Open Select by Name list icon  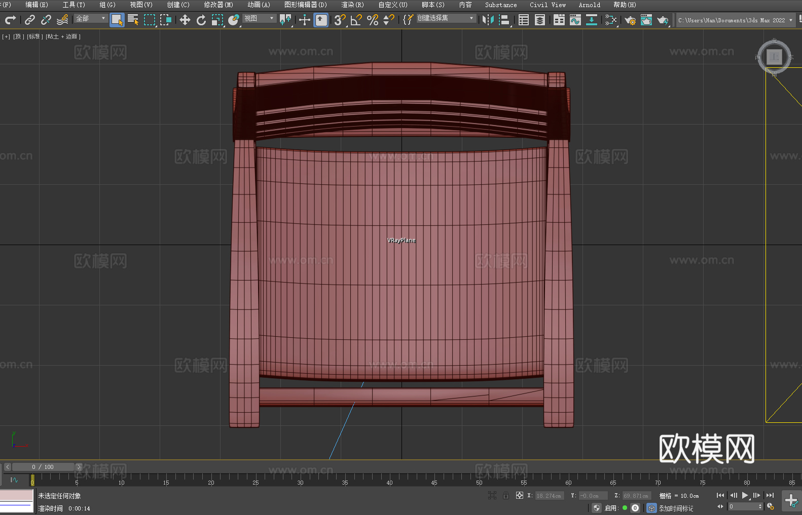point(133,20)
